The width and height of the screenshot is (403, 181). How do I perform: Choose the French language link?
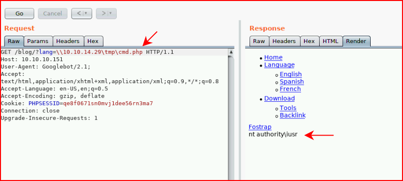290,89
